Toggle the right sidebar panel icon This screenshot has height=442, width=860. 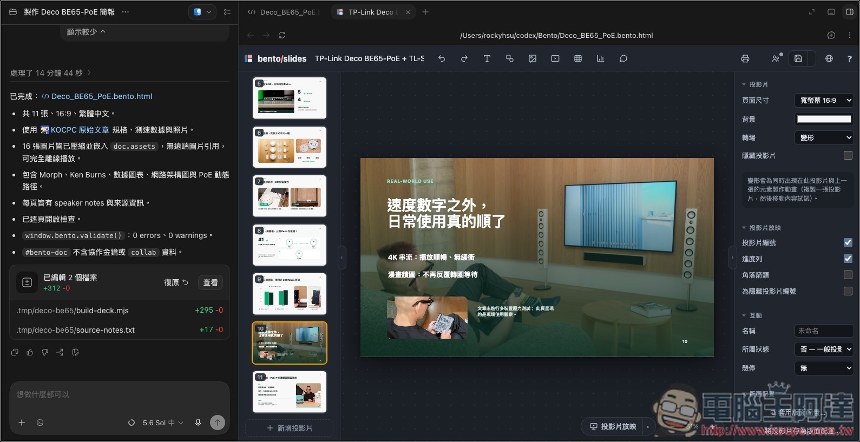(x=850, y=12)
